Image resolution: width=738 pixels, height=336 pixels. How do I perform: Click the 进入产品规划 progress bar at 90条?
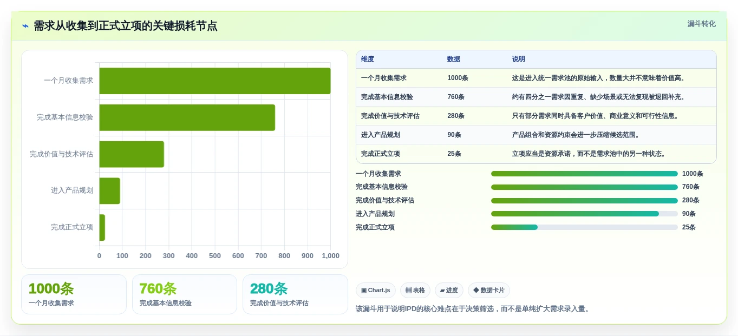(x=584, y=214)
